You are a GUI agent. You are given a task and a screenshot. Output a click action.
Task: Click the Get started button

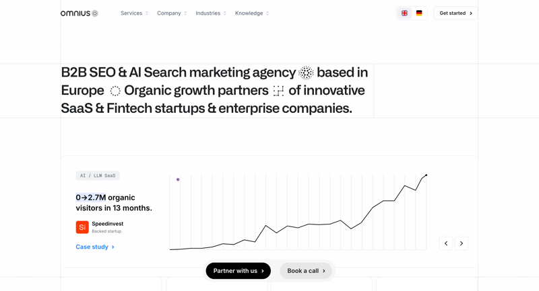click(455, 13)
